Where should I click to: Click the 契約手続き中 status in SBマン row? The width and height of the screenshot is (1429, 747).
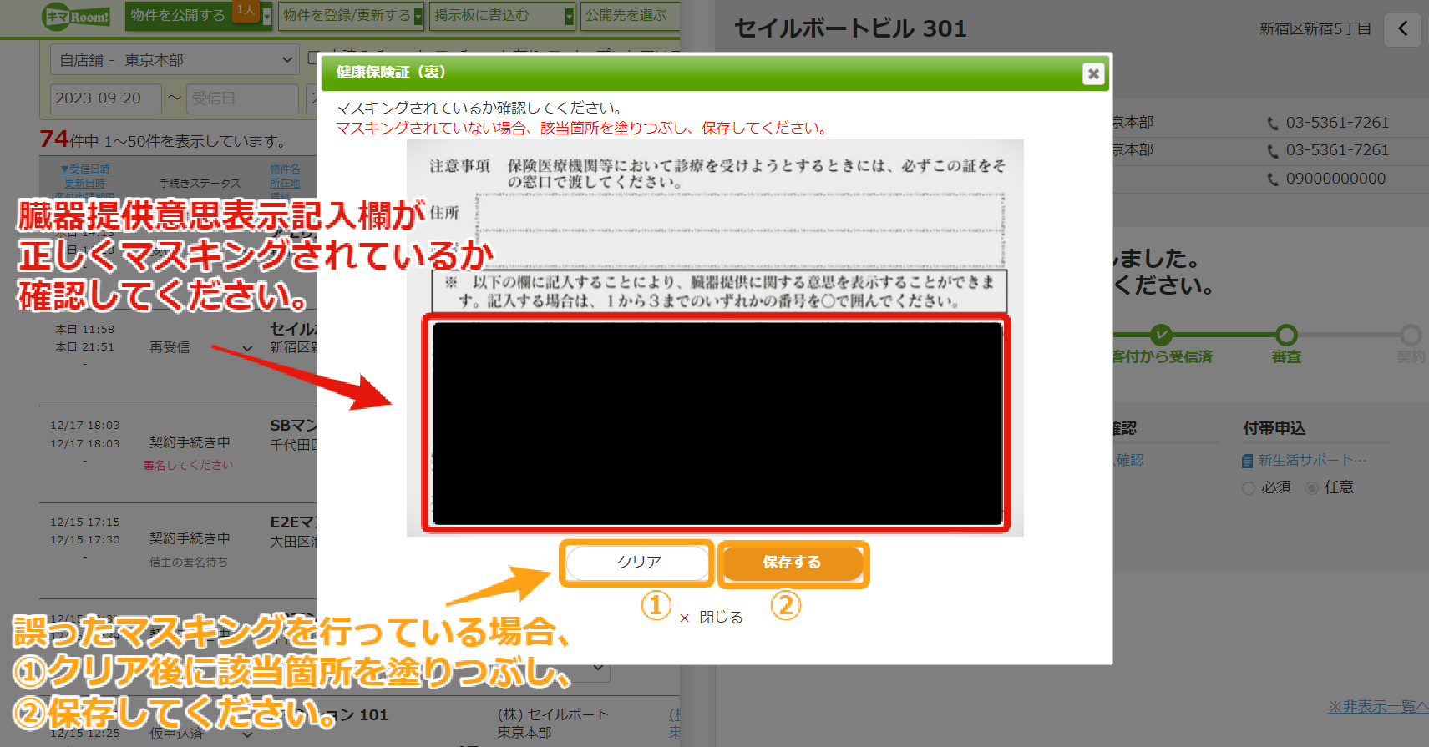(190, 442)
